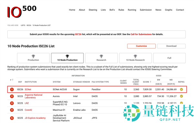Image resolution: width=194 pixels, height=123 pixels.
Task: Click the Sugon storage vendor cell
Action: coord(76,90)
